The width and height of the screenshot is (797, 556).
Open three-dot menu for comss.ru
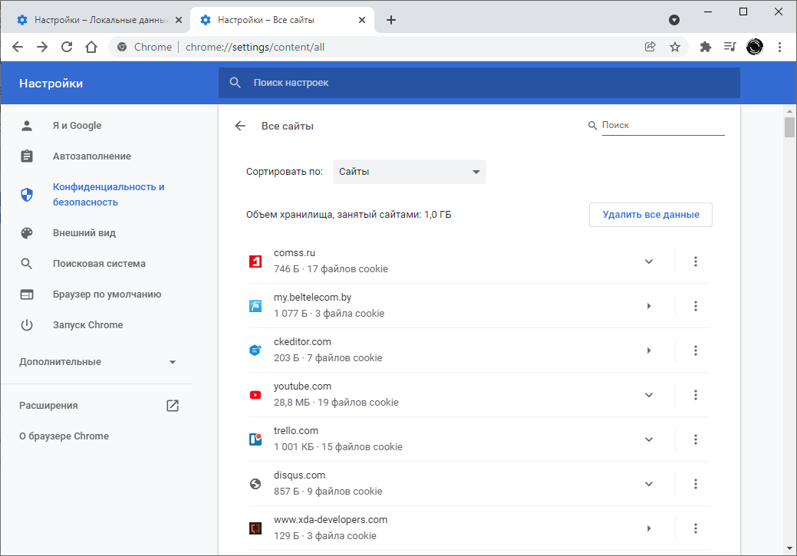[696, 262]
